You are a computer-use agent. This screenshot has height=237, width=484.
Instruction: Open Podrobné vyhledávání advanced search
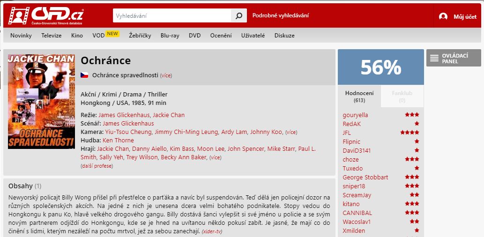coord(281,15)
